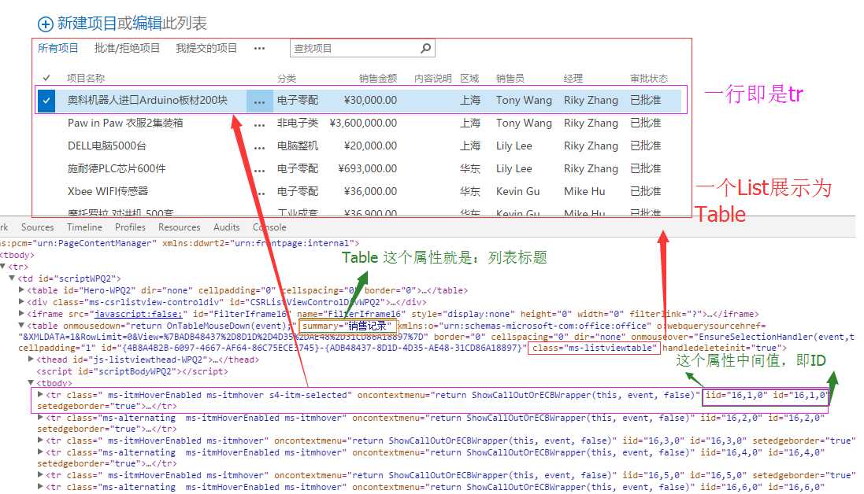Open the Xbee WIFI传感器 item
864x494 pixels.
tap(107, 191)
